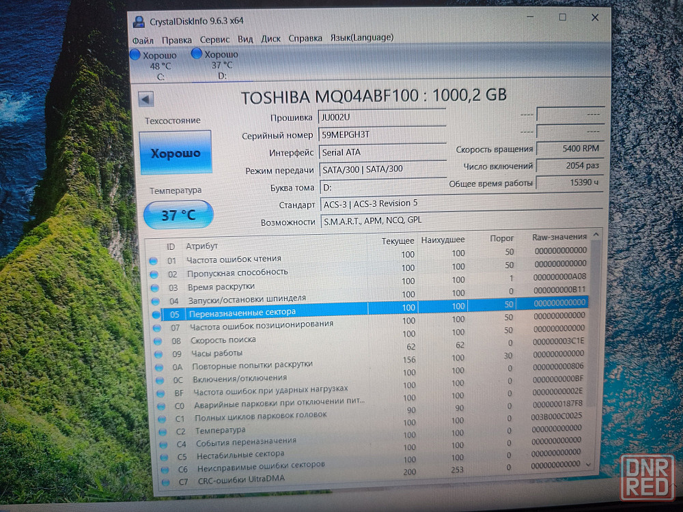Click status dot for attribute C2 Температура
This screenshot has width=683, height=512.
pos(163,432)
